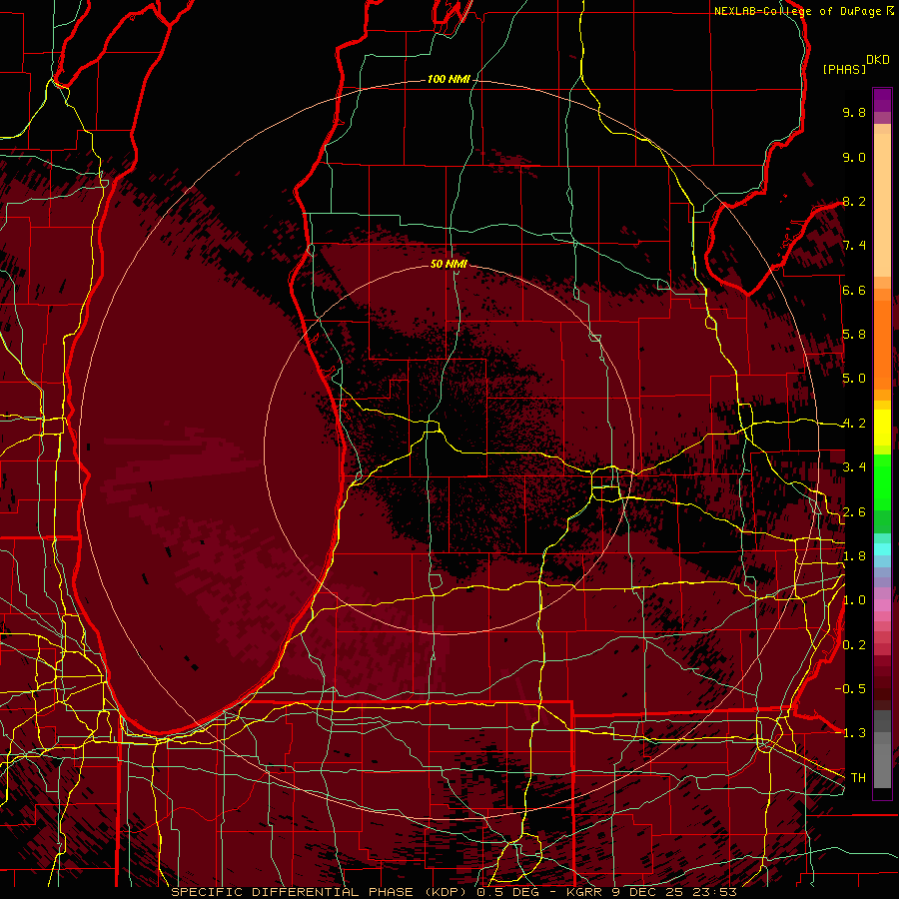Click the 9.0 value on the scale

click(x=854, y=157)
